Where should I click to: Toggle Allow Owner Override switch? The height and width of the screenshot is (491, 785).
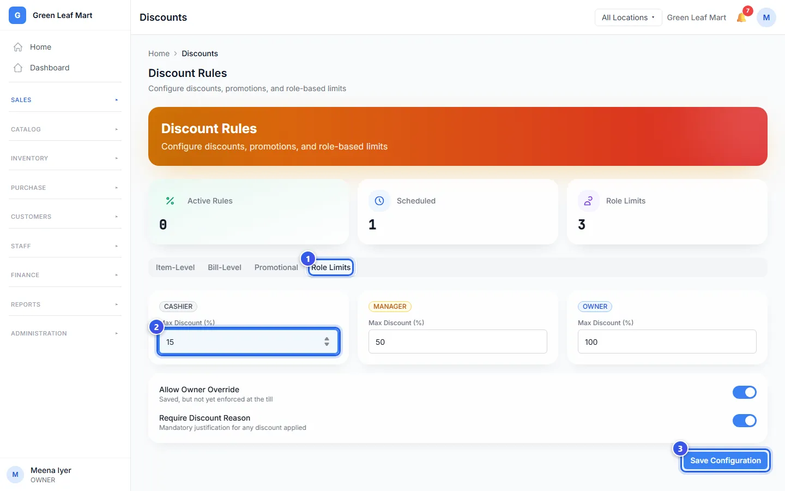745,392
